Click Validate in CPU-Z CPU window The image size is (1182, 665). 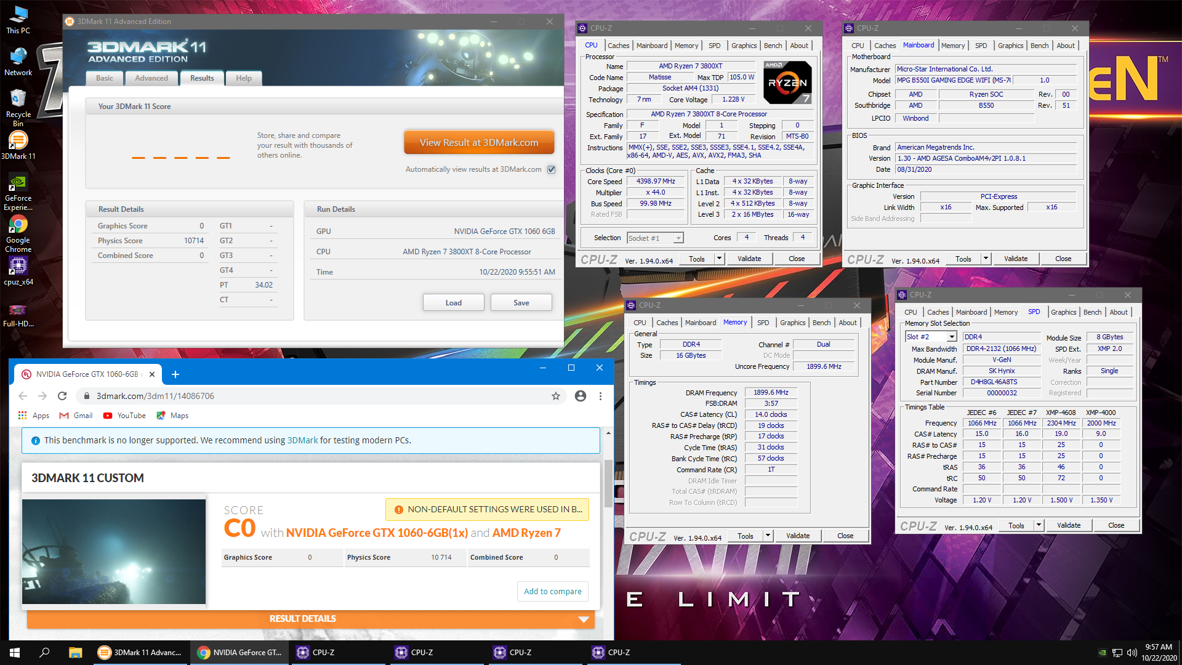[749, 259]
